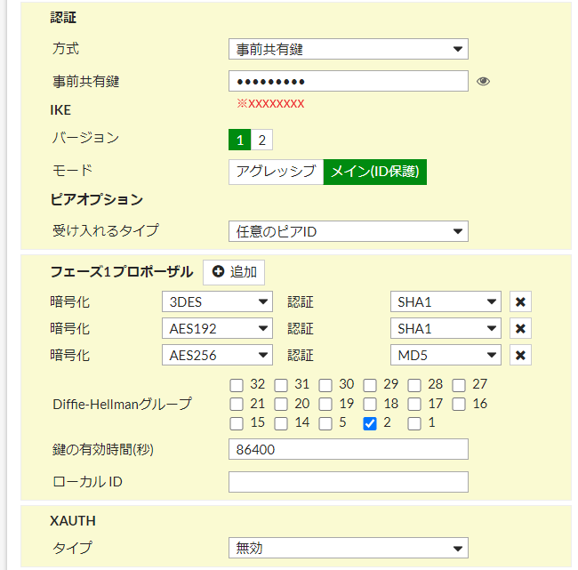Choose メイン(ID保護) mode
The image size is (578, 570).
point(375,172)
